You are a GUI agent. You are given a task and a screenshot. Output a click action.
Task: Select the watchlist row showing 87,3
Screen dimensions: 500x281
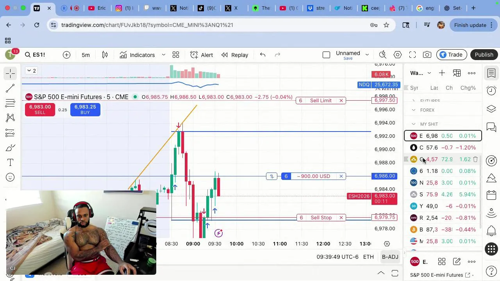443,229
